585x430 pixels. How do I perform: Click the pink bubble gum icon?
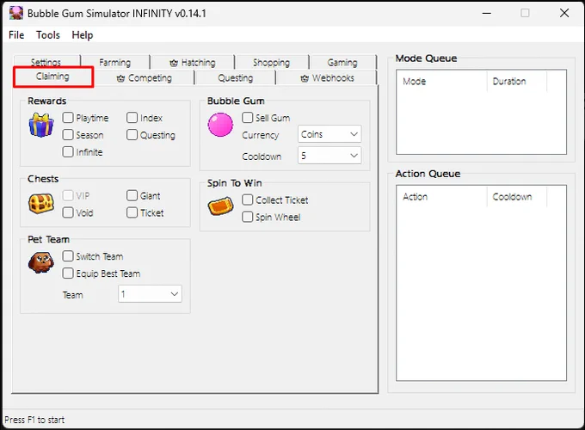click(x=220, y=125)
